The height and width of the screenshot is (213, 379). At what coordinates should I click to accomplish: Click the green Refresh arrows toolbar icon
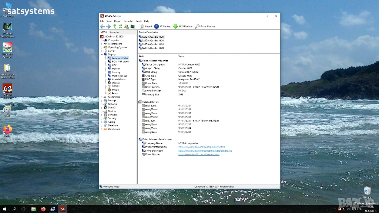pyautogui.click(x=121, y=27)
